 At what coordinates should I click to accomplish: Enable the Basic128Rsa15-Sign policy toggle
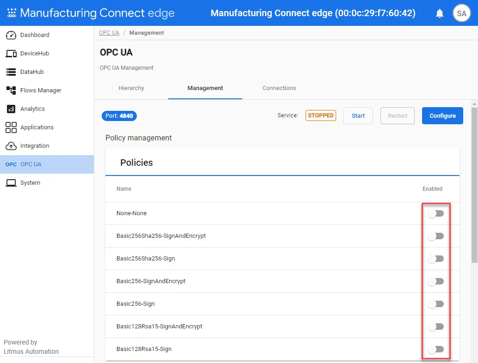[435, 349]
